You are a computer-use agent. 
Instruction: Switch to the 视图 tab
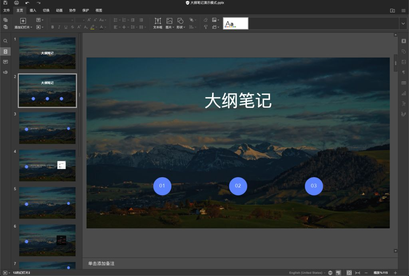[x=99, y=10]
